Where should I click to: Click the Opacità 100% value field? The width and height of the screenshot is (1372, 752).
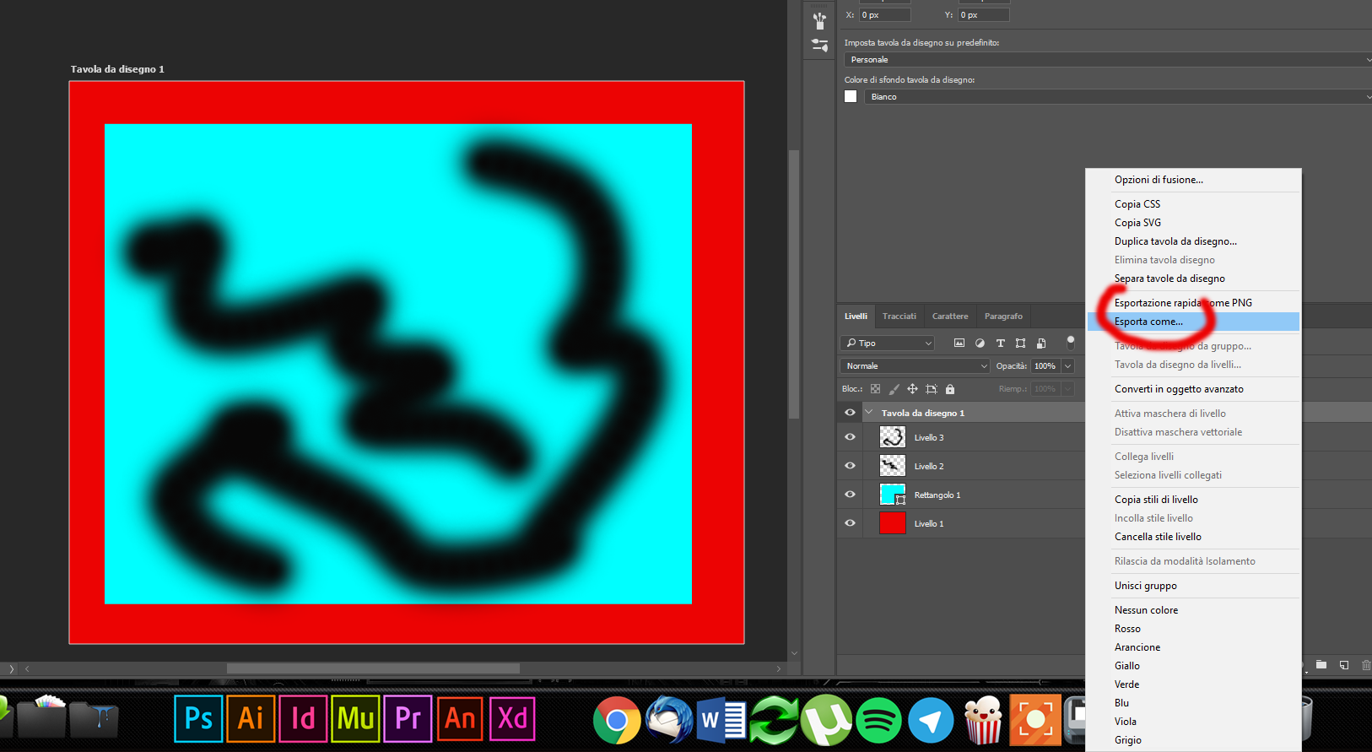1045,365
